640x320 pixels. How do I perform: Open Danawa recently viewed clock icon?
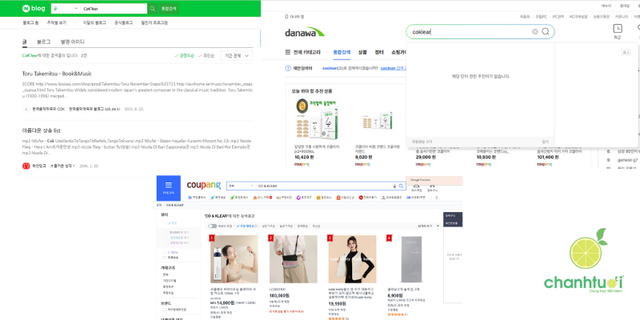[617, 27]
